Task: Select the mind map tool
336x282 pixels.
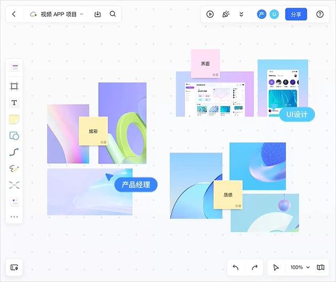Action: (14, 185)
